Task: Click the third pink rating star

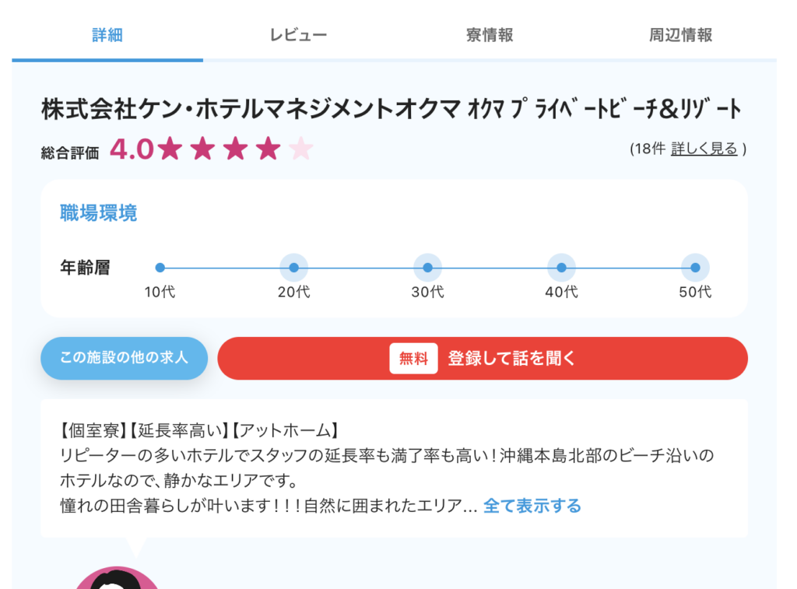Action: pyautogui.click(x=235, y=149)
